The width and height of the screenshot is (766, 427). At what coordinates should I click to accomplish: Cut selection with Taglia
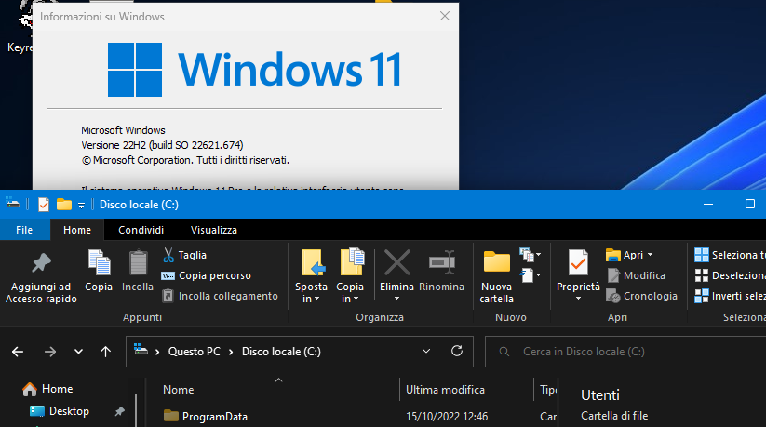click(x=184, y=255)
